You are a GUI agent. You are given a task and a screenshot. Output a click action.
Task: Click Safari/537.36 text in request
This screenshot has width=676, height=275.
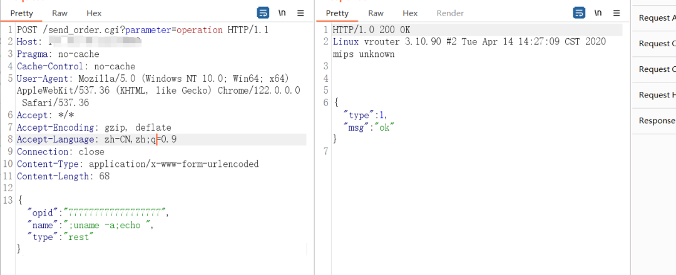[56, 103]
